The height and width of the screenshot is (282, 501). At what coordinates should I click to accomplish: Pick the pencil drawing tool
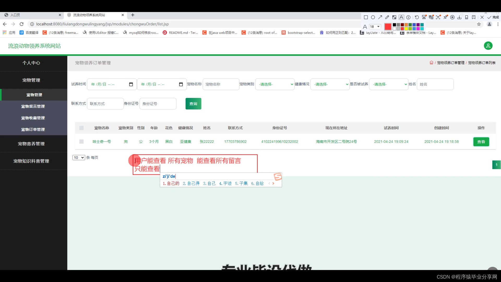pyautogui.click(x=387, y=17)
